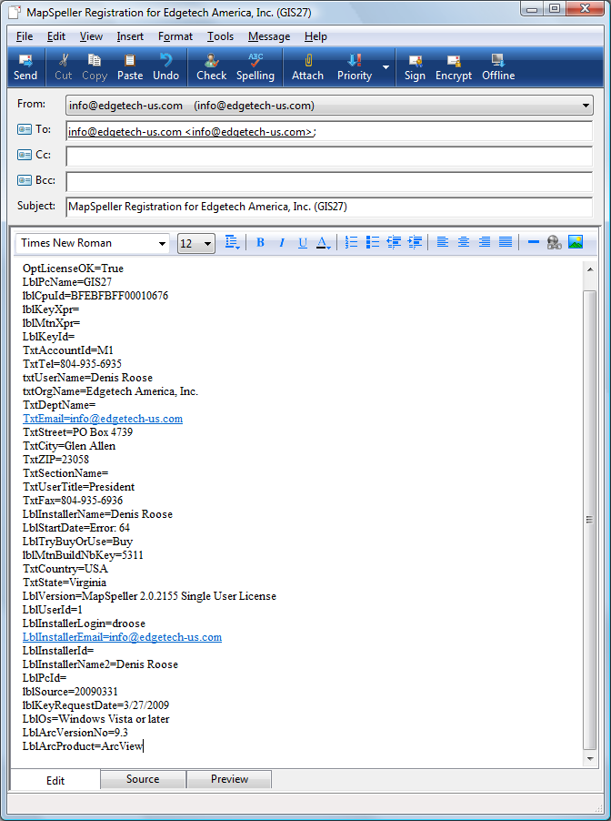Click the line 'LblStartDate=Error: 64'
The width and height of the screenshot is (611, 821).
(76, 528)
